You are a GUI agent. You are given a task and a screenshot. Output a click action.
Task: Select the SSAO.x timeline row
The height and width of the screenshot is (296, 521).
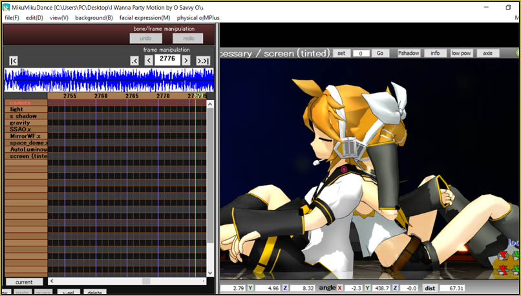(27, 129)
